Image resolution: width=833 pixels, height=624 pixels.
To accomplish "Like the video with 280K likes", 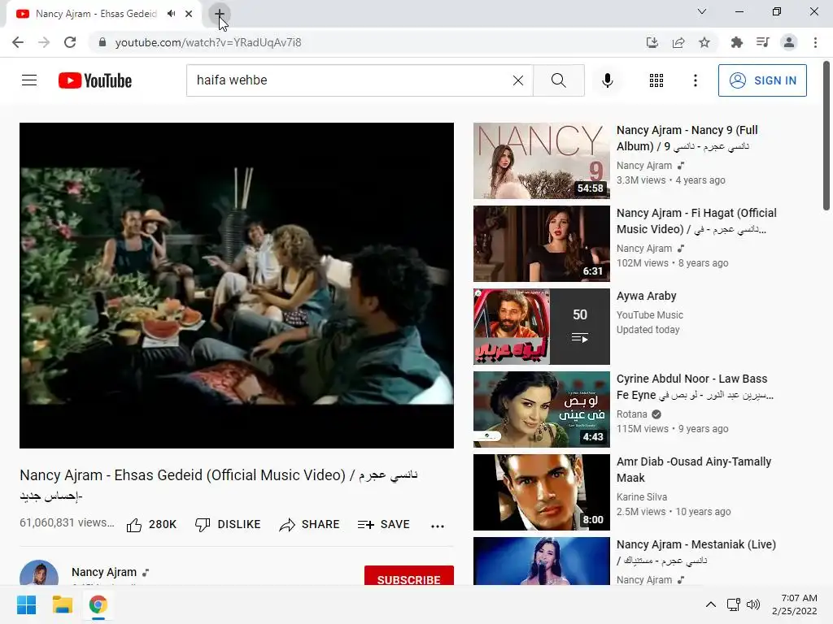I will (x=151, y=525).
